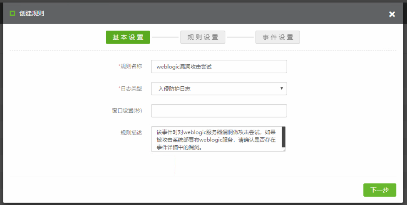Click the arrow icon on 日志类型 select box
Screen dimensions: 407x205
pyautogui.click(x=282, y=88)
